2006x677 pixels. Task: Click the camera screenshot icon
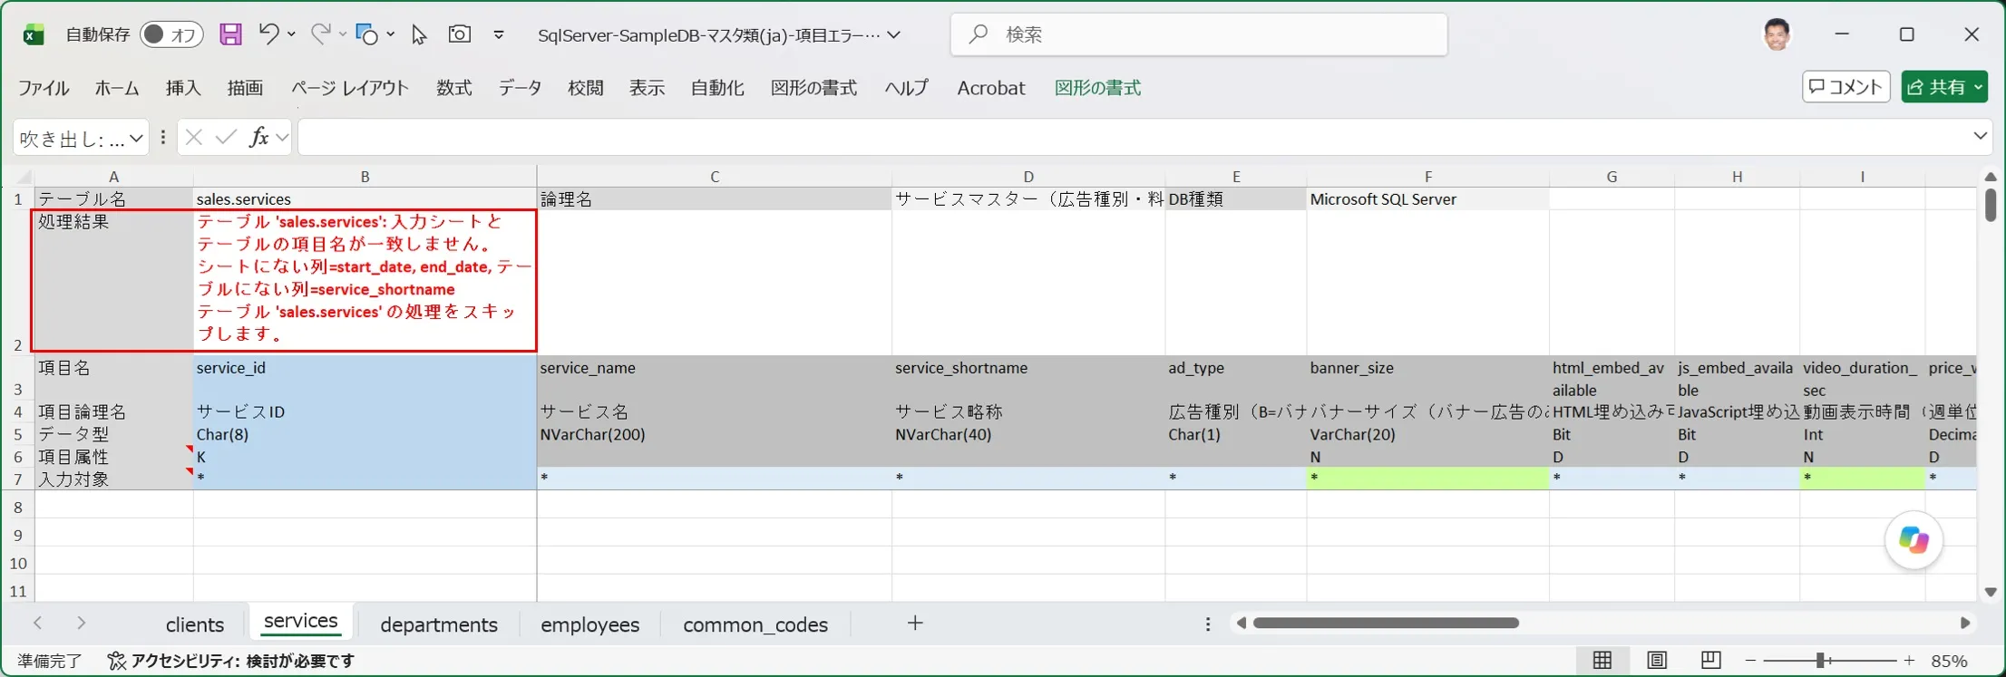click(x=460, y=34)
